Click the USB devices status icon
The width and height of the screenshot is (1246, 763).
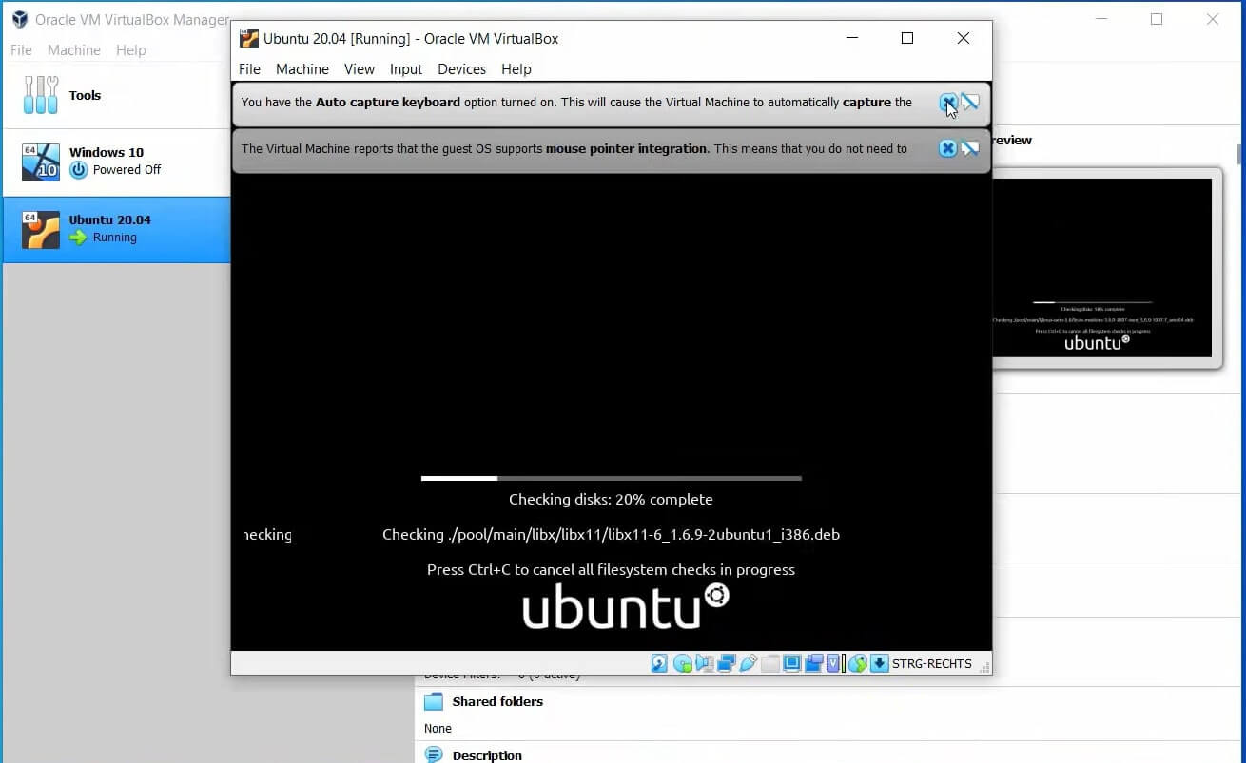749,663
